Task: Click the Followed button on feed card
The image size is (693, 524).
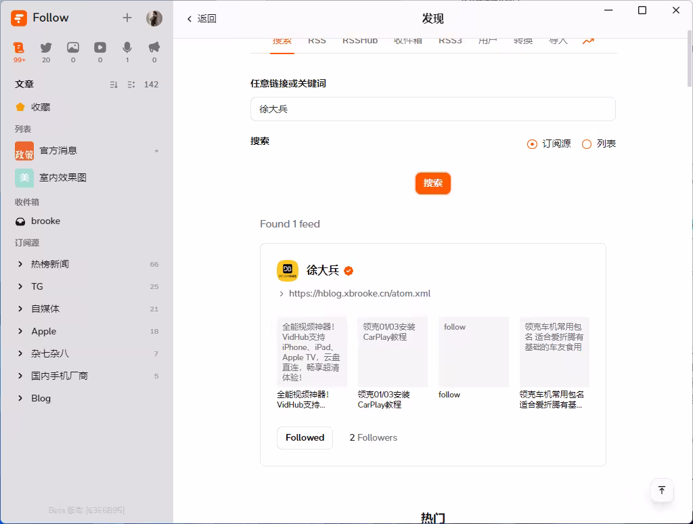Action: click(305, 438)
